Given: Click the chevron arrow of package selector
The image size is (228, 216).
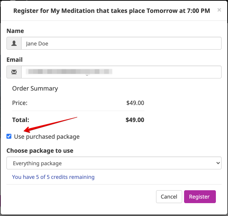Looking at the screenshot, I should (218, 163).
